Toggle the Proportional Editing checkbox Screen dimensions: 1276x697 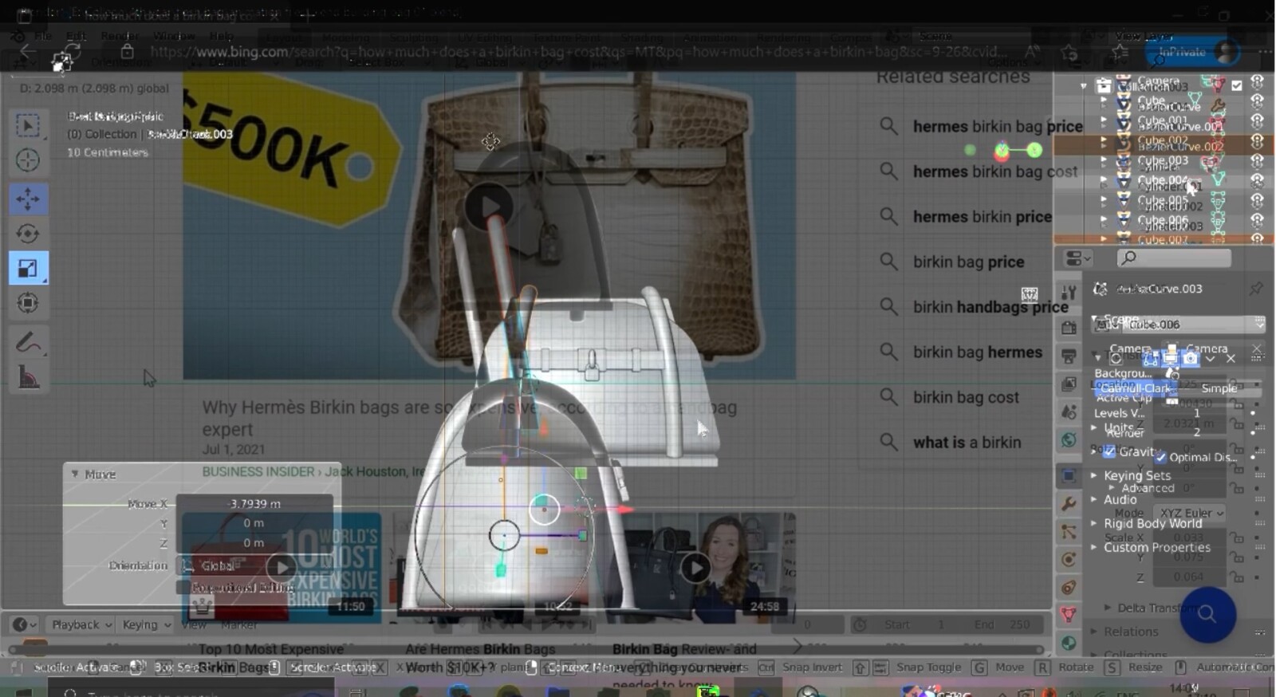tap(183, 588)
